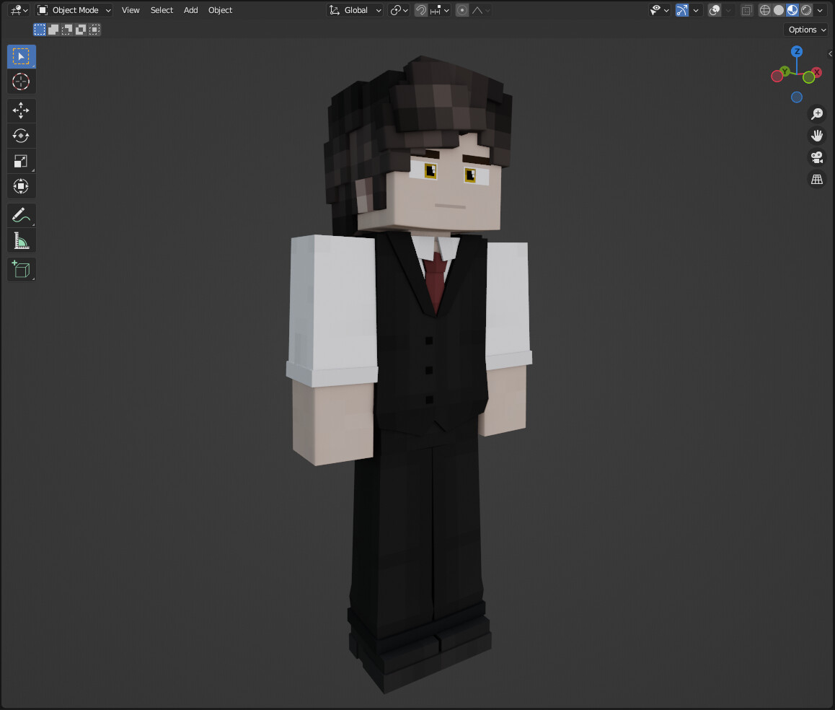This screenshot has height=710, width=835.
Task: Open the Object menu
Action: pyautogui.click(x=220, y=9)
